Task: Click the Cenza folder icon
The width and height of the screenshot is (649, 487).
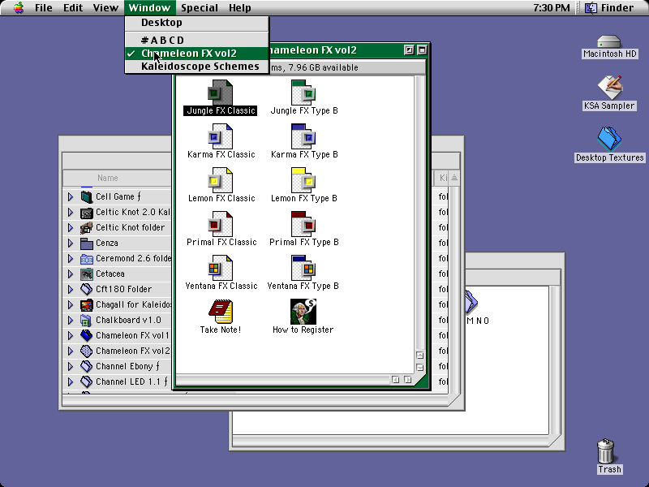Action: pos(86,243)
